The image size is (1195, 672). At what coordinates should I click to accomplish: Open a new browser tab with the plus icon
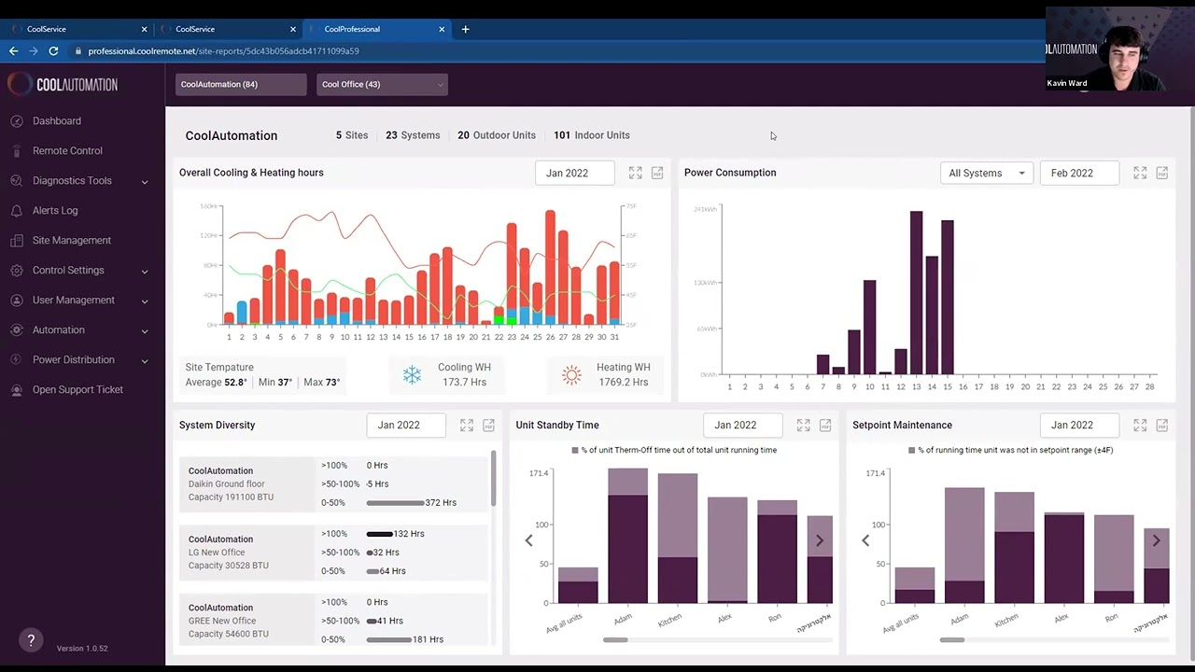pyautogui.click(x=465, y=29)
